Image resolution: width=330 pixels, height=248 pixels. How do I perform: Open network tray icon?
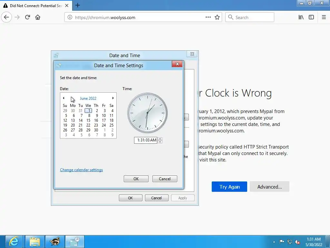pyautogui.click(x=290, y=242)
